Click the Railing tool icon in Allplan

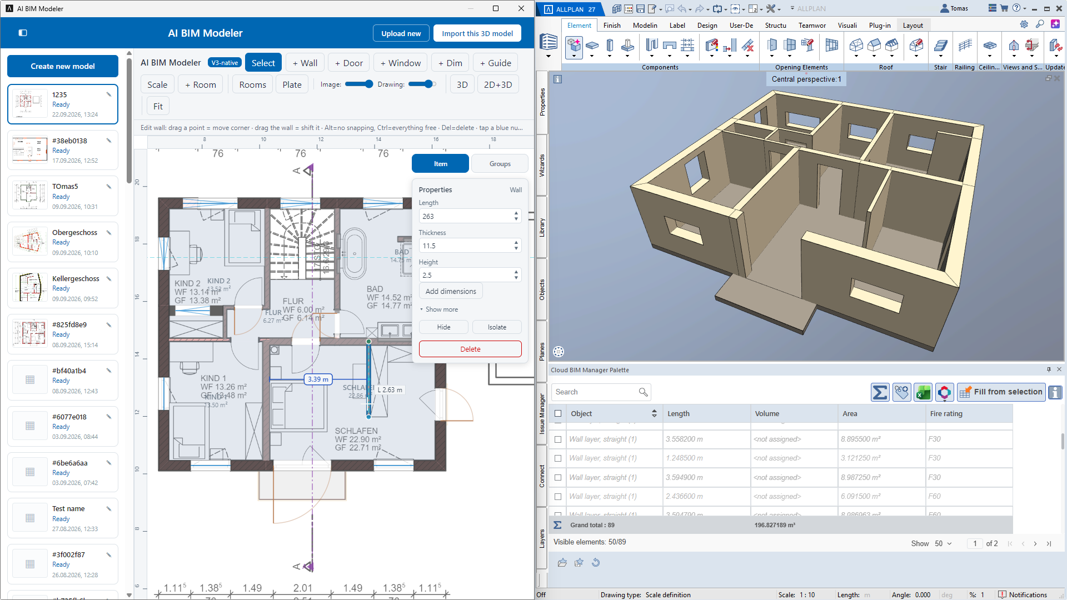tap(965, 46)
